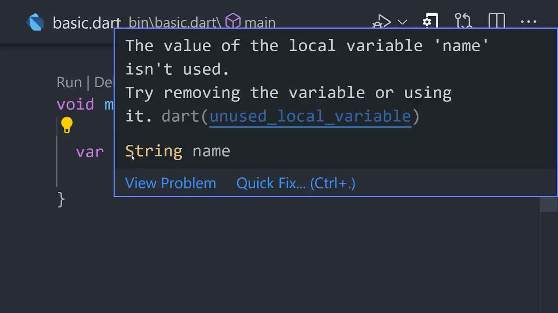This screenshot has height=313, width=558.
Task: Click Quick Fix... (Ctrl+.)
Action: [296, 183]
